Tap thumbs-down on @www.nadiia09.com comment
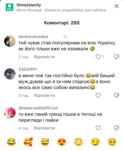The width and height of the screenshot is (123, 151). click(x=117, y=128)
